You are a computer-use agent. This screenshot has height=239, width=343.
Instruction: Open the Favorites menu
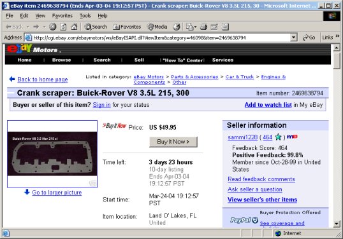62,16
